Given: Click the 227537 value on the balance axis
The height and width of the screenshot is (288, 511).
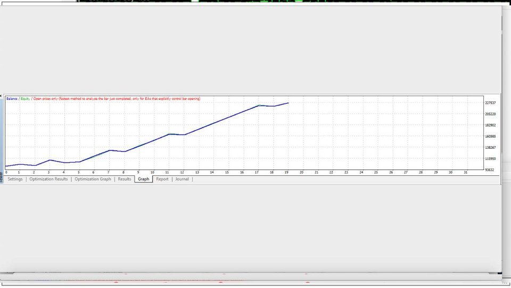Looking at the screenshot, I should pyautogui.click(x=490, y=103).
